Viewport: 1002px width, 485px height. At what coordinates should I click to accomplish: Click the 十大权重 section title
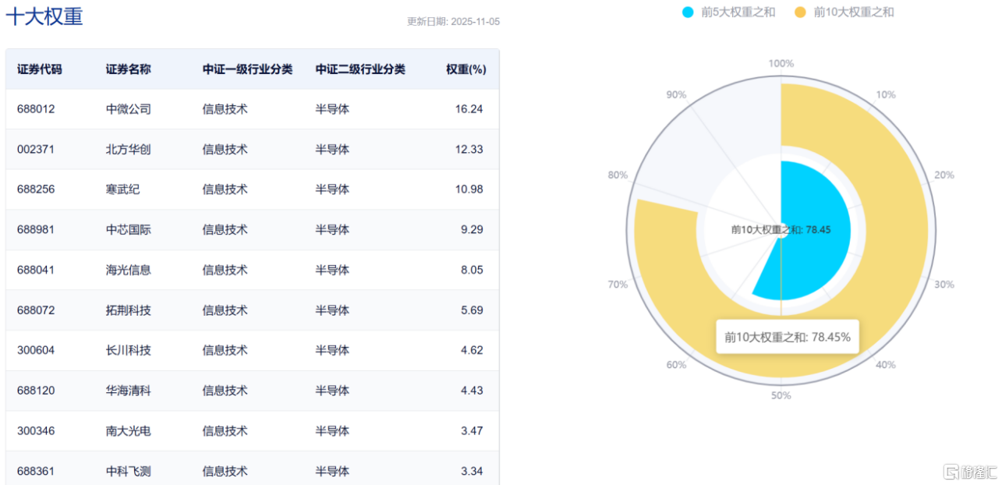(x=44, y=16)
